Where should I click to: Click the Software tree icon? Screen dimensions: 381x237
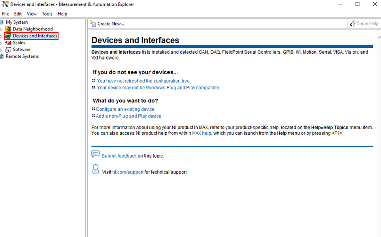coord(8,50)
